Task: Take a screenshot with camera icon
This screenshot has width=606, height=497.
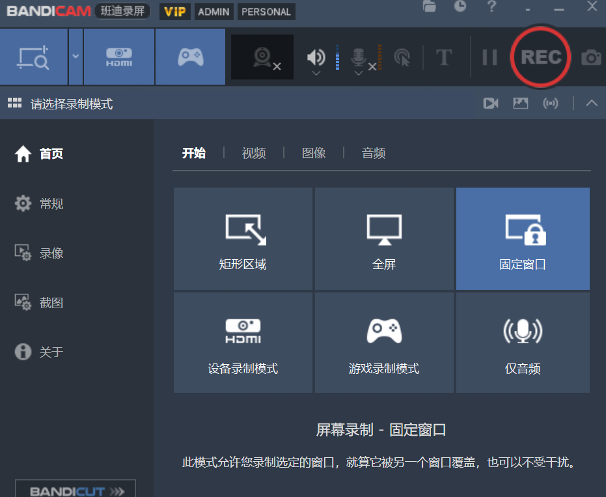Action: [x=591, y=57]
